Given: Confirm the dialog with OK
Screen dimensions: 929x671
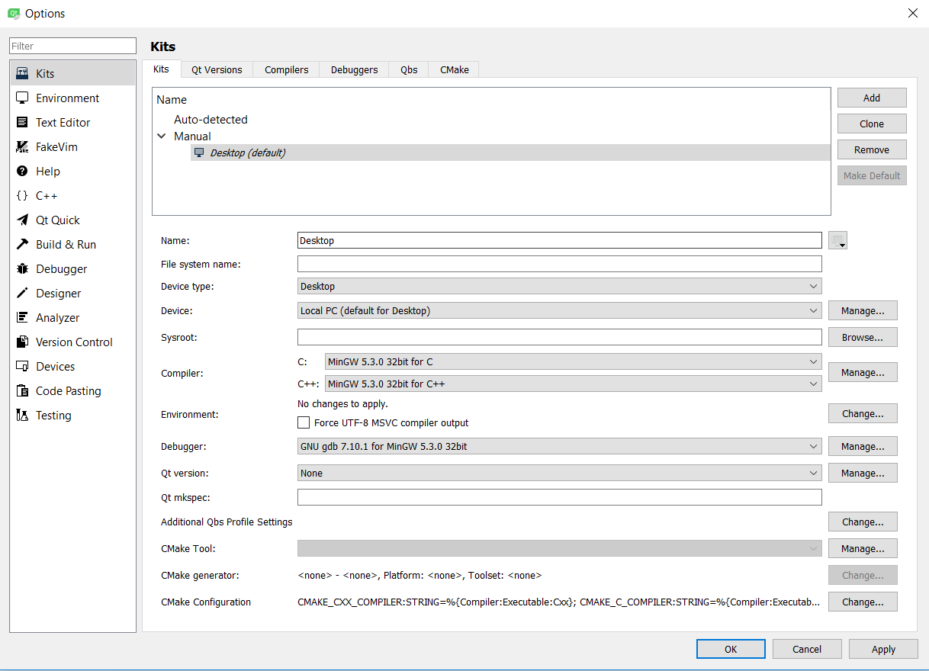Looking at the screenshot, I should [x=731, y=649].
